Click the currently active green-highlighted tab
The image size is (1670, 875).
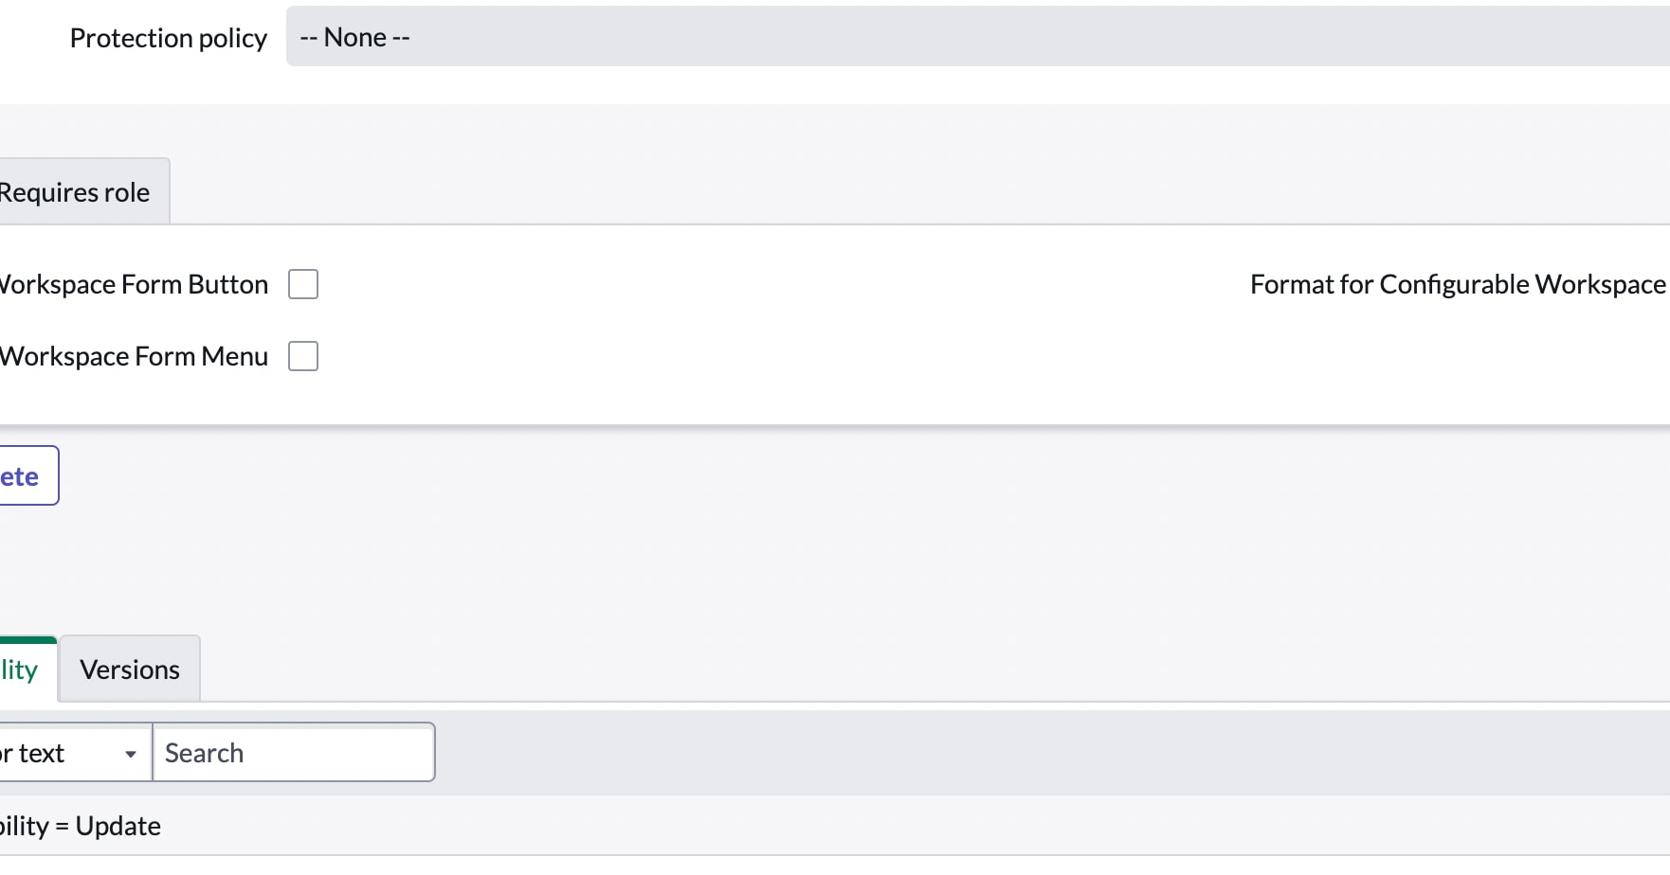19,669
